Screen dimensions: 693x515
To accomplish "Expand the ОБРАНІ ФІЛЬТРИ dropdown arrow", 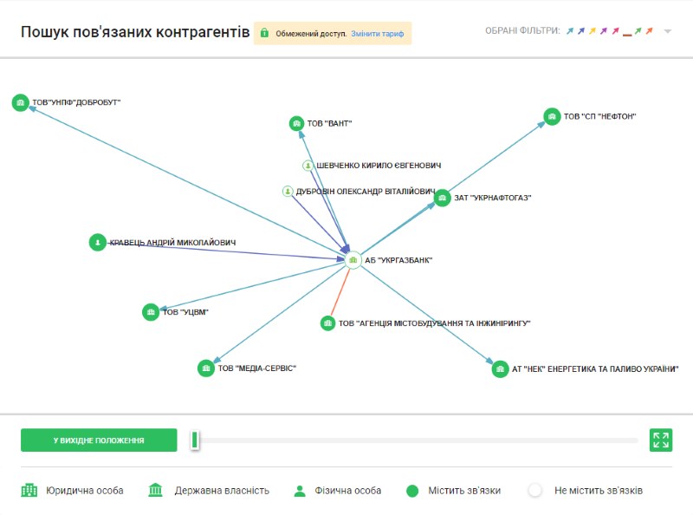I will coord(668,31).
